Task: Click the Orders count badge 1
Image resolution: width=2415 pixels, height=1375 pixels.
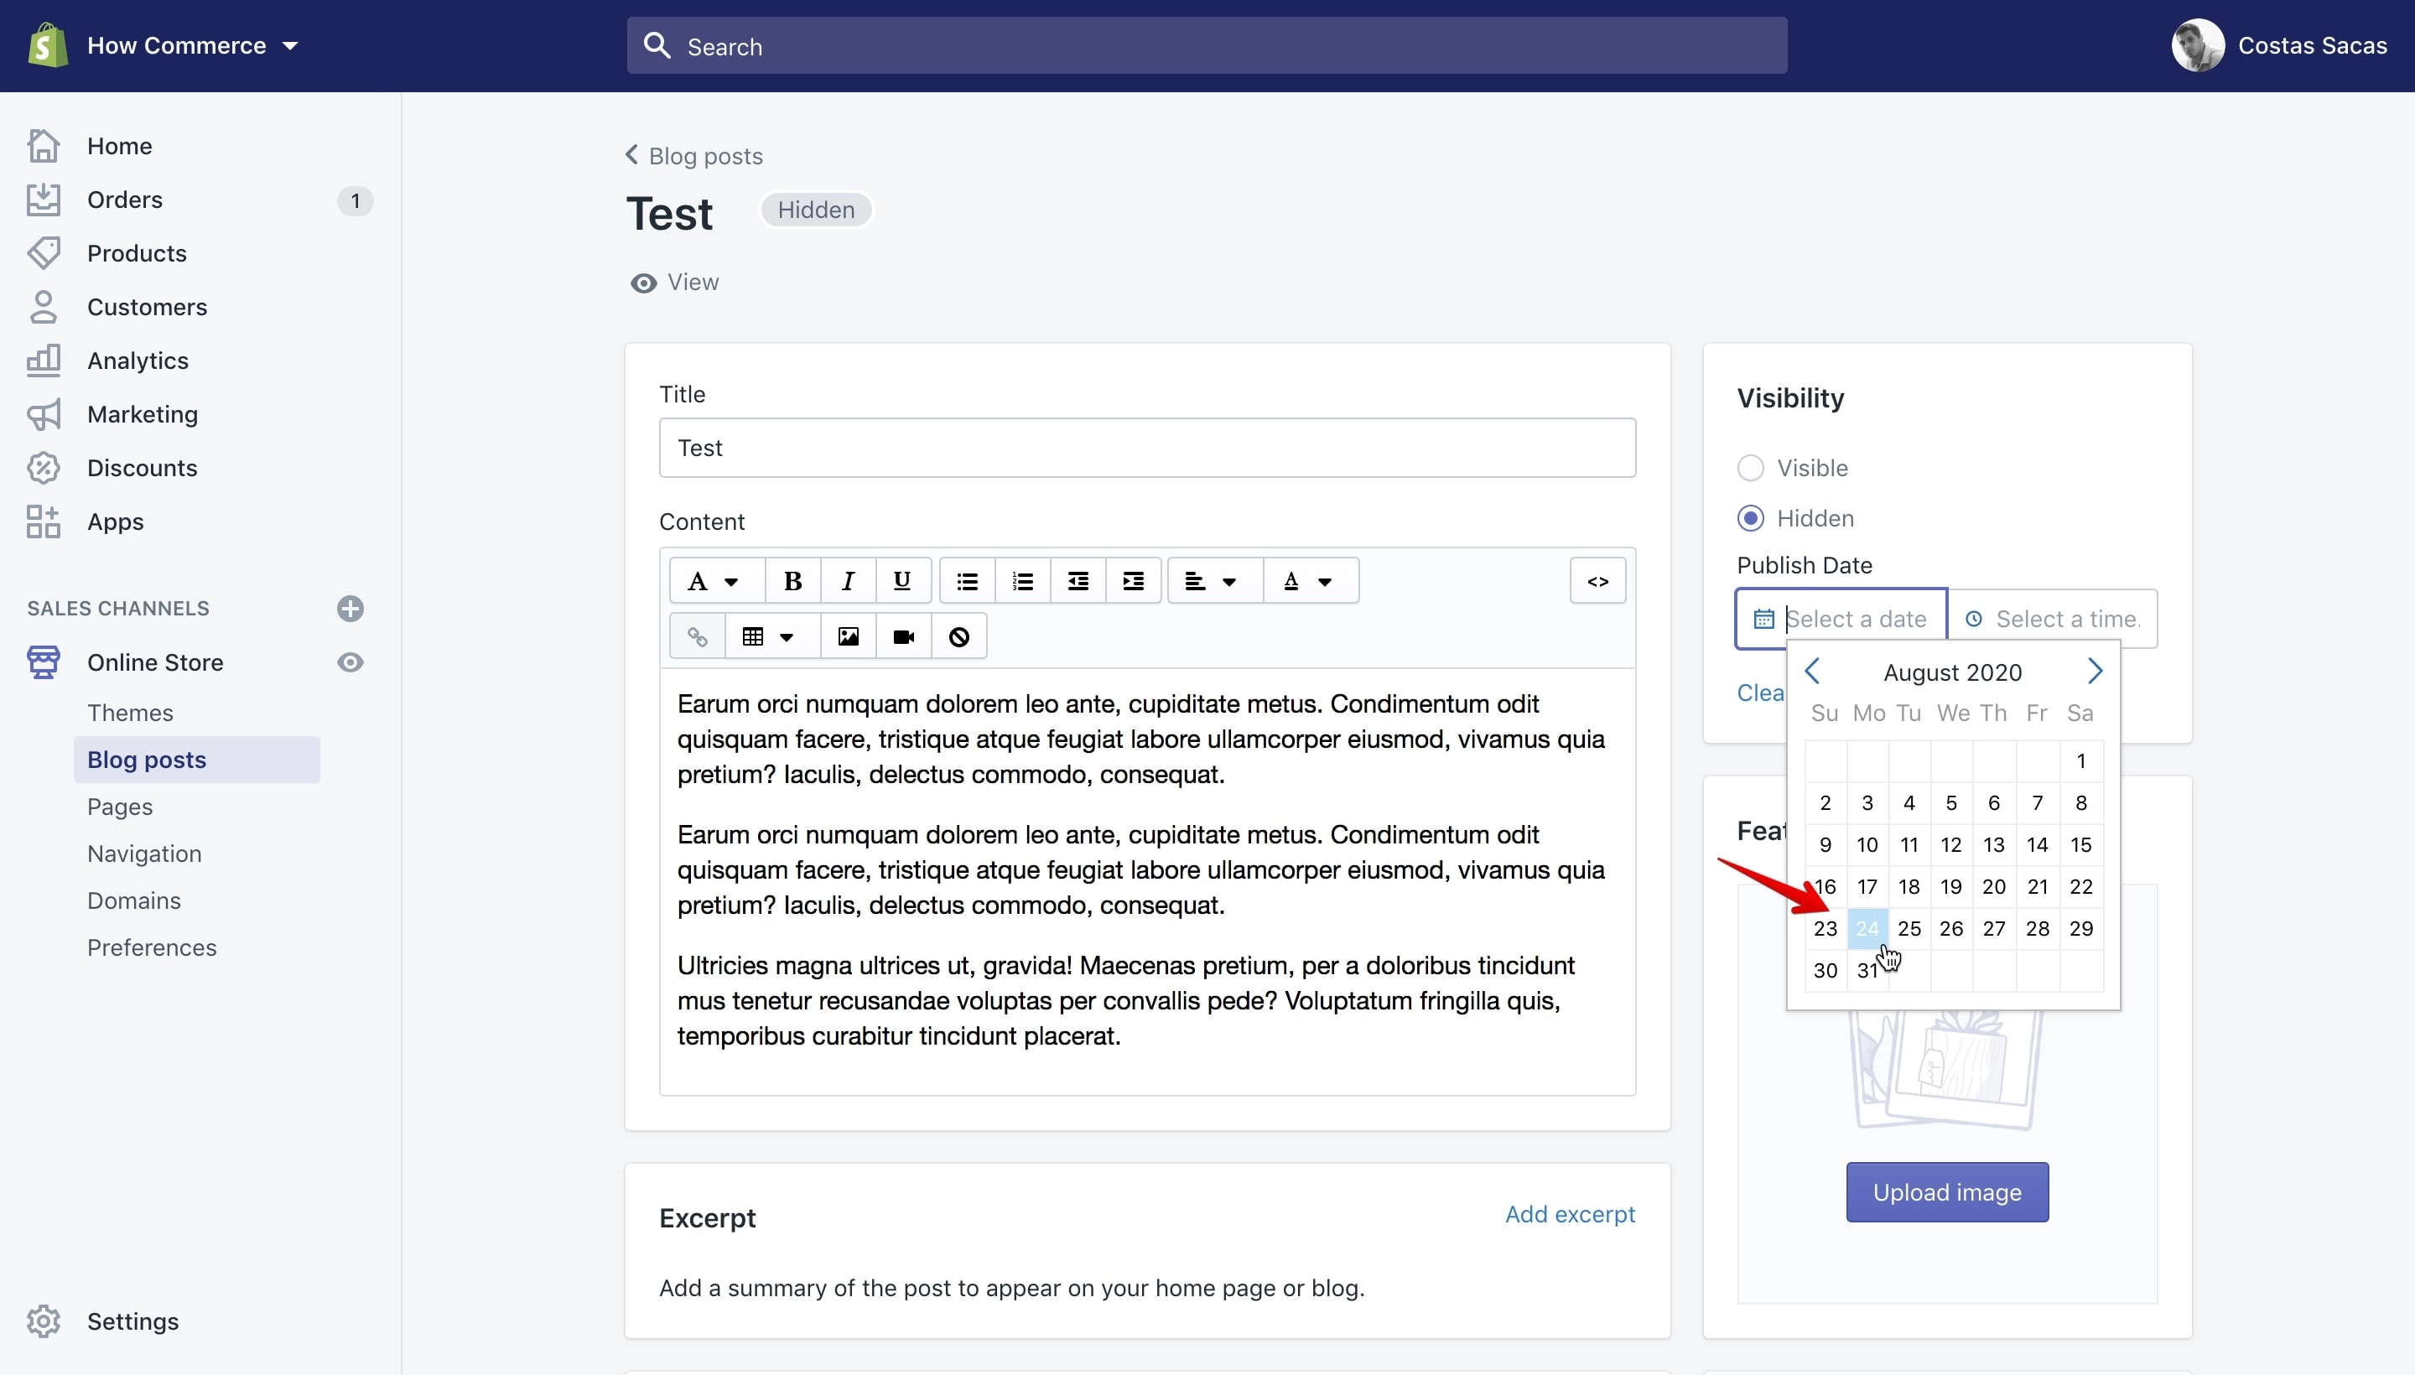Action: 355,200
